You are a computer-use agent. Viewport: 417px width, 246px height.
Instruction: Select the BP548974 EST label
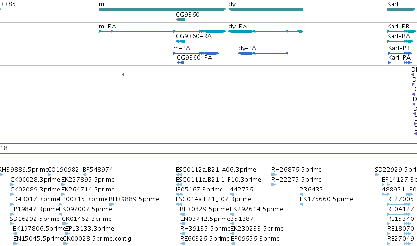click(x=98, y=170)
